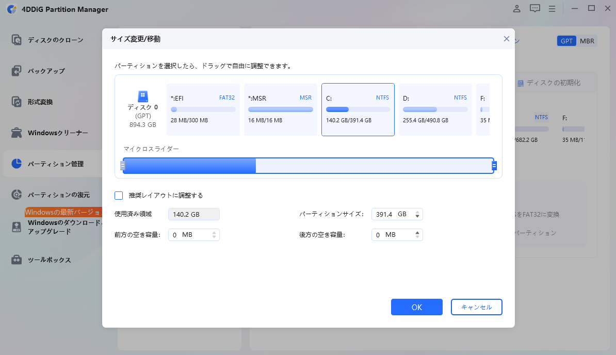Decrease partition size with down arrow

coord(417,216)
